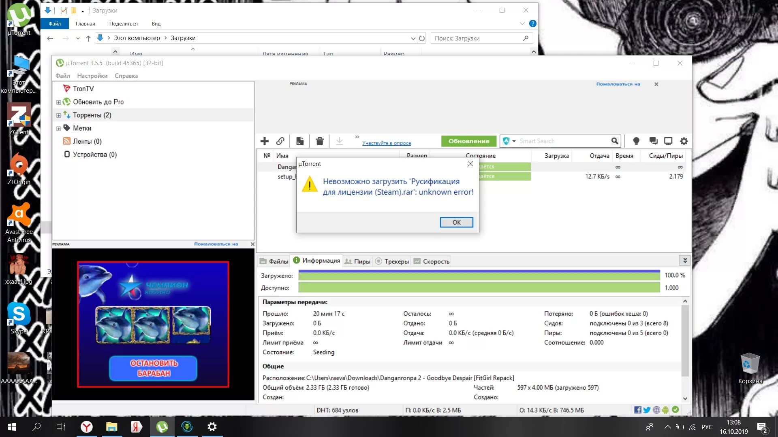
Task: Click the remote monitor icon in toolbar
Action: click(668, 141)
